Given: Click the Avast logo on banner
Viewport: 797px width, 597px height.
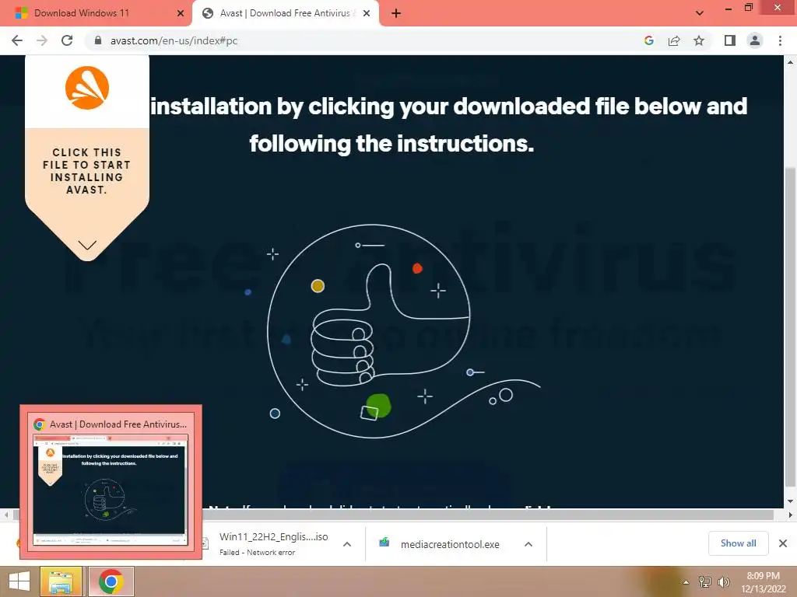Looking at the screenshot, I should click(x=87, y=88).
